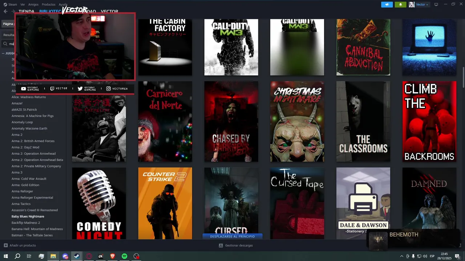Screen dimensions: 465x261
Task: Open volume control in system tray
Action: pos(425,256)
